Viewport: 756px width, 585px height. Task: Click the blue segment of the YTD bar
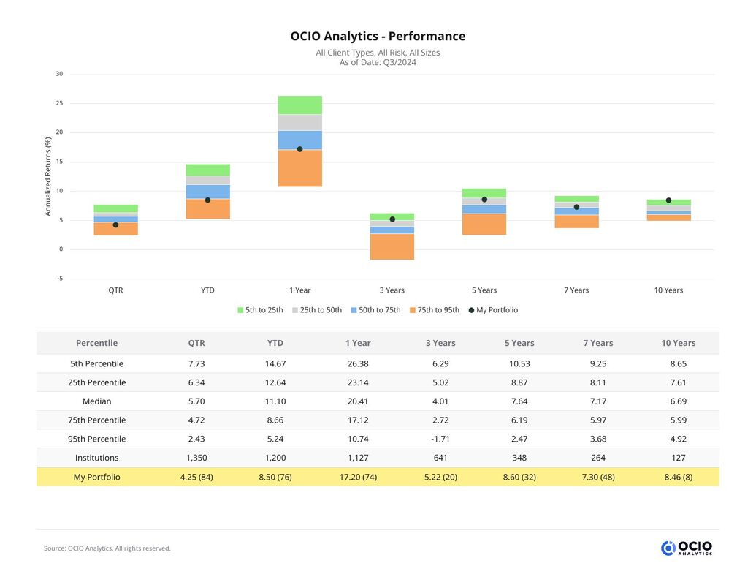pos(207,192)
